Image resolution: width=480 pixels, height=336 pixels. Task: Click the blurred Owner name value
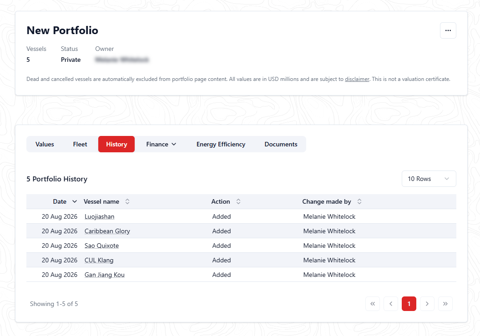click(122, 60)
